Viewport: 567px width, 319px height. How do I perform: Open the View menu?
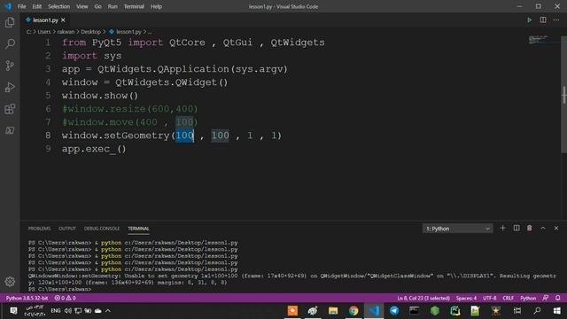(82, 6)
